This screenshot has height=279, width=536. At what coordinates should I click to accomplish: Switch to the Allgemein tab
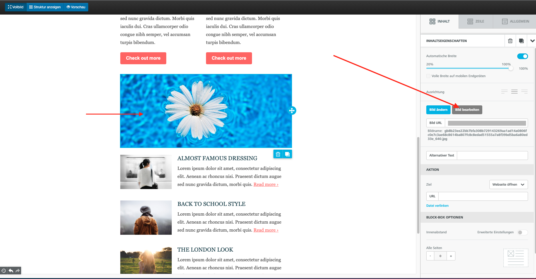[515, 21]
